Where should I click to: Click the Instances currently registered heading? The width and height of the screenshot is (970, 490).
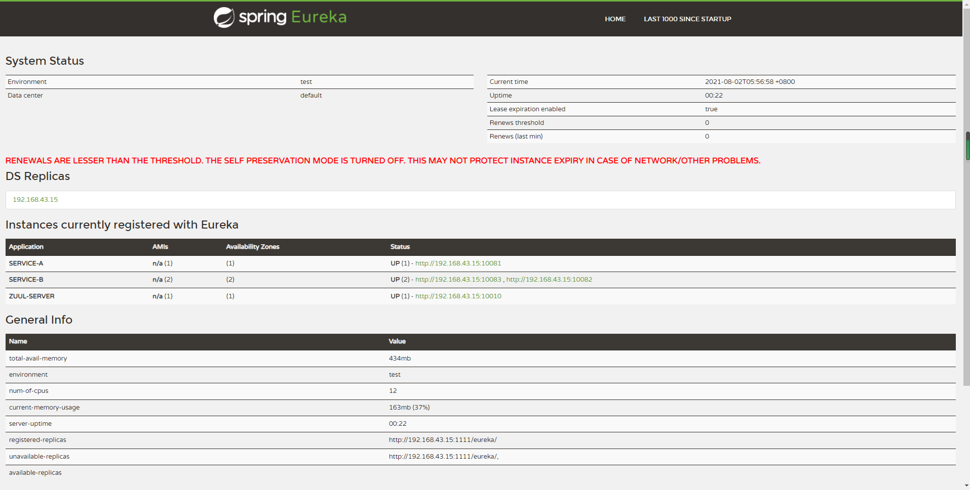tap(122, 225)
